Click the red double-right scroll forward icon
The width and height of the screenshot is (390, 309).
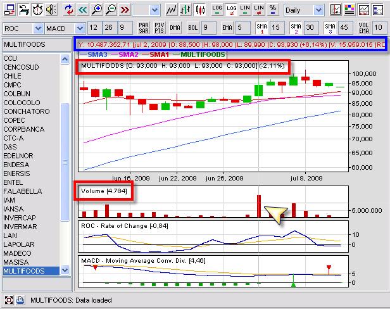124,9
